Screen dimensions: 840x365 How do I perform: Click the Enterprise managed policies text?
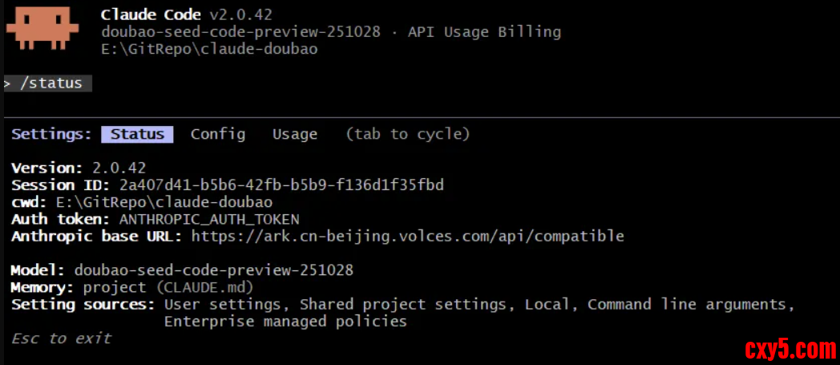pyautogui.click(x=285, y=321)
